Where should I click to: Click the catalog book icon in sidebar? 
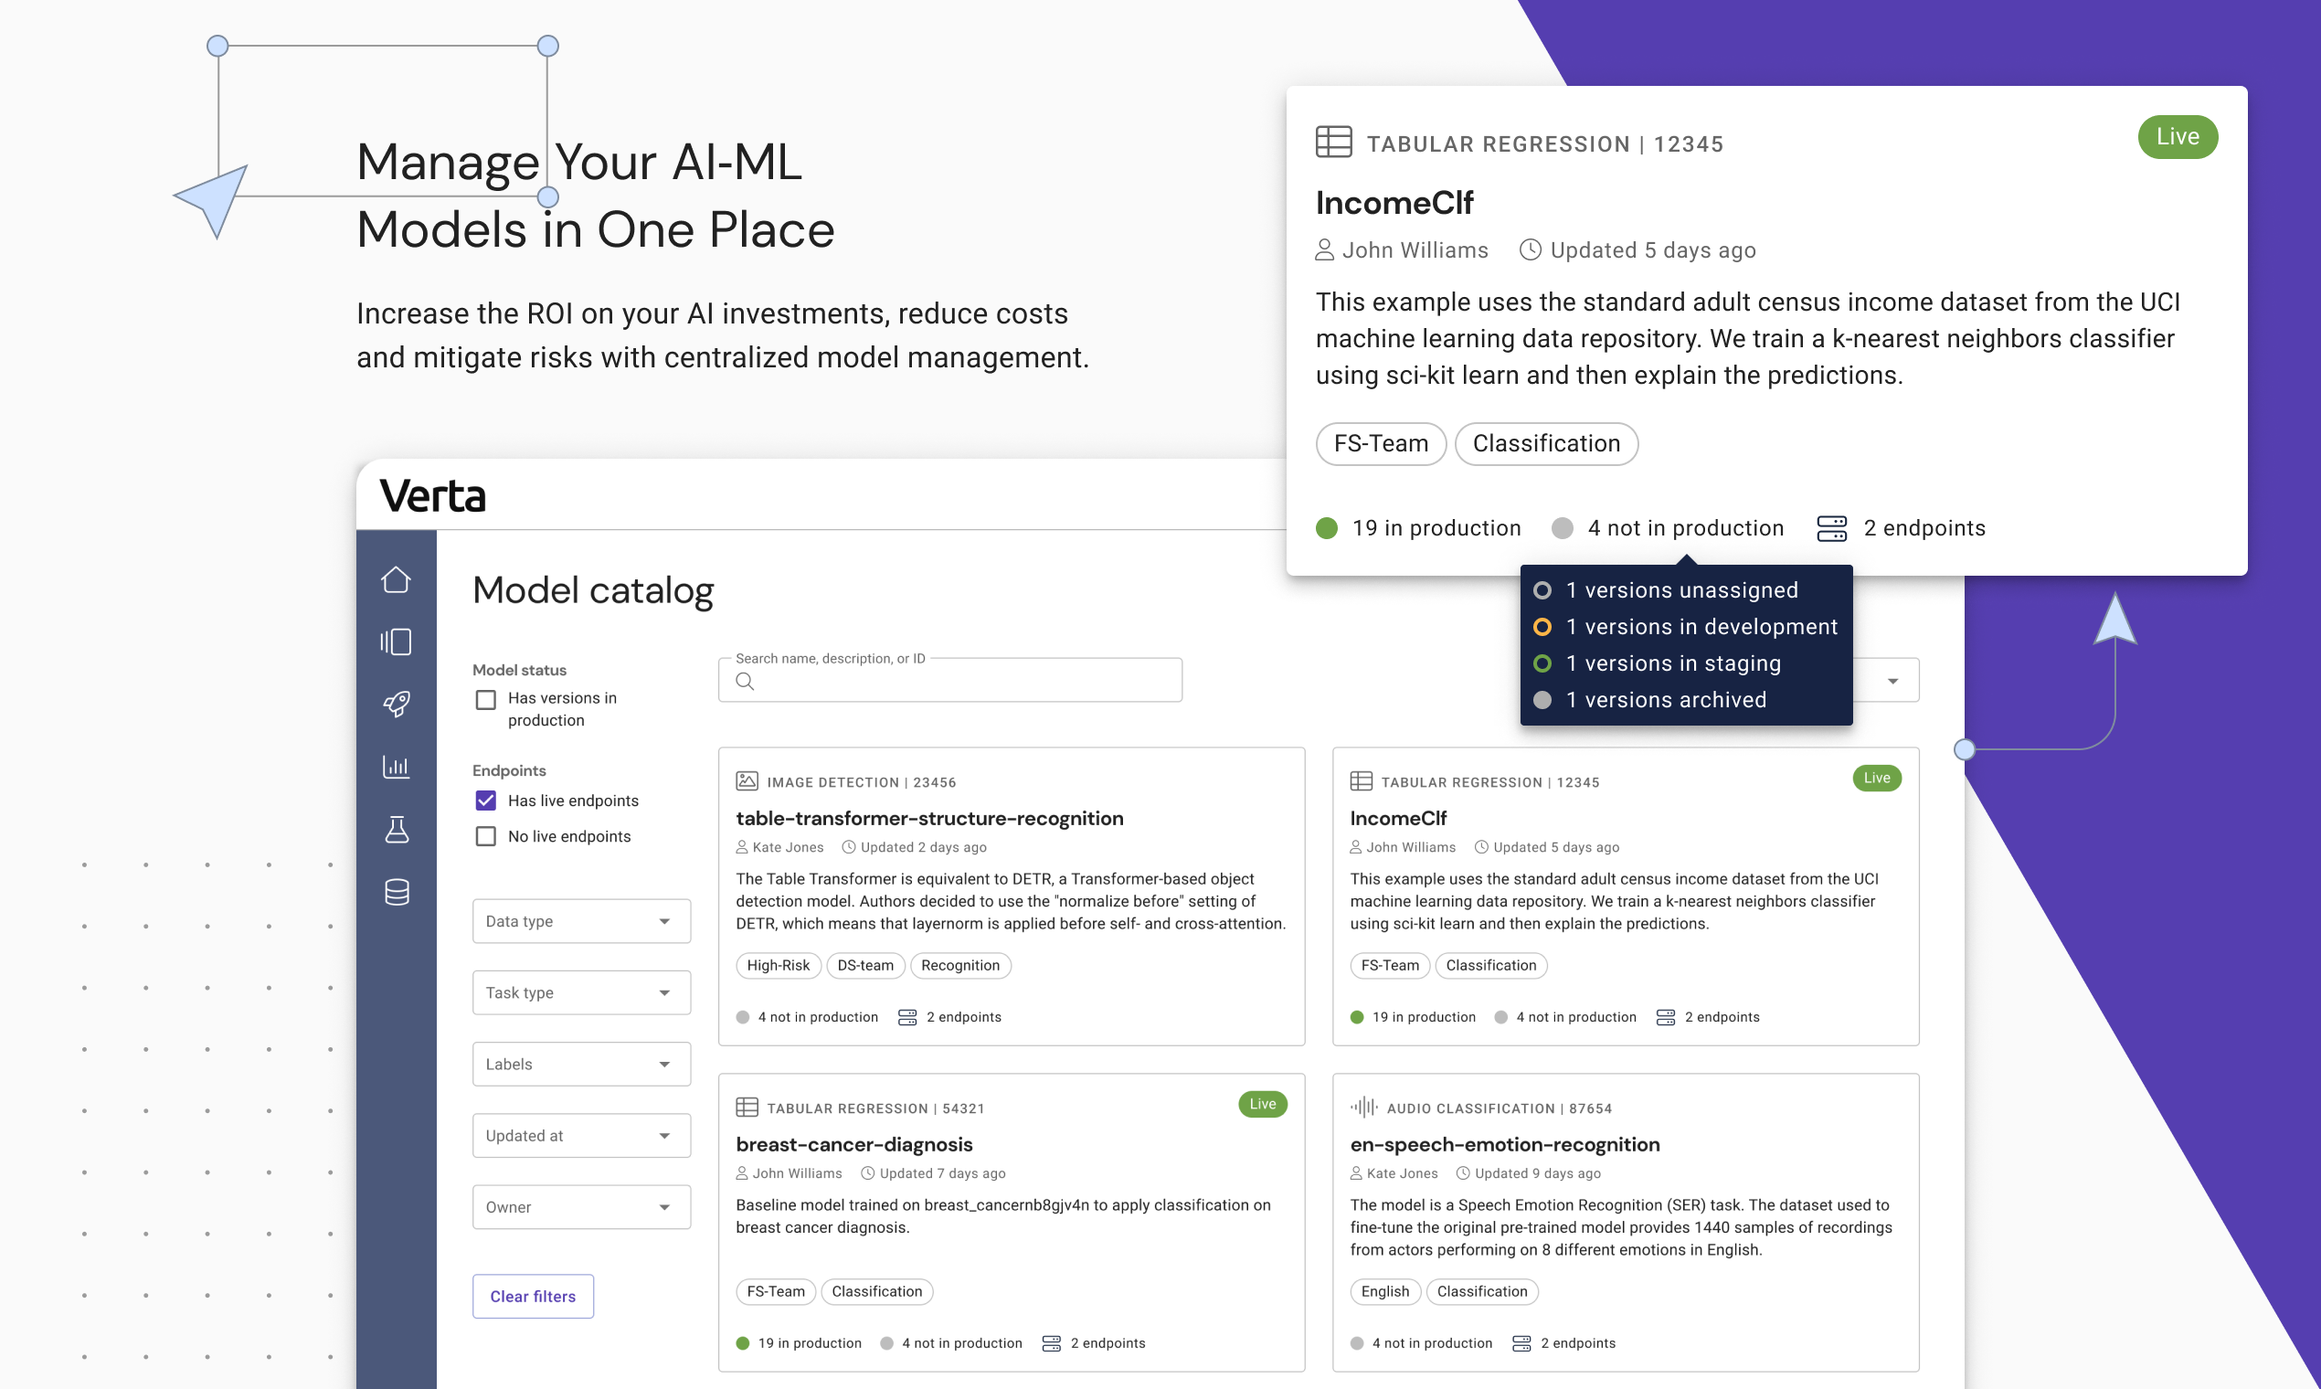click(x=396, y=642)
